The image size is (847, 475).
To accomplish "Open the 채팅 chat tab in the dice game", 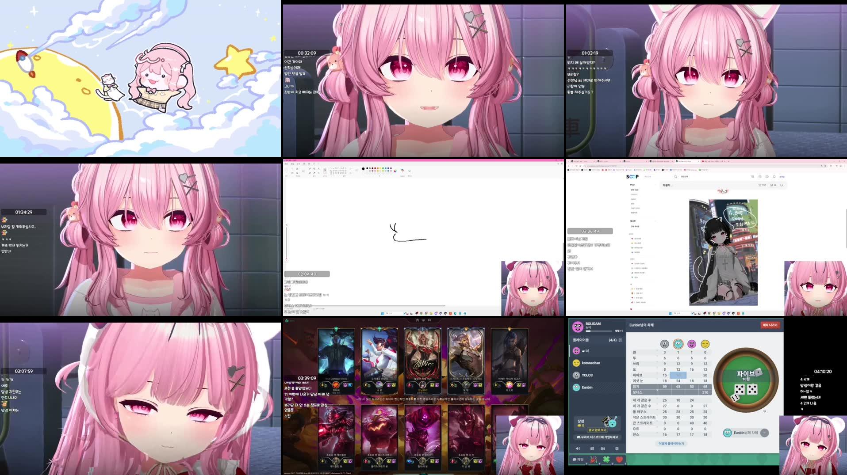I will pos(578,460).
